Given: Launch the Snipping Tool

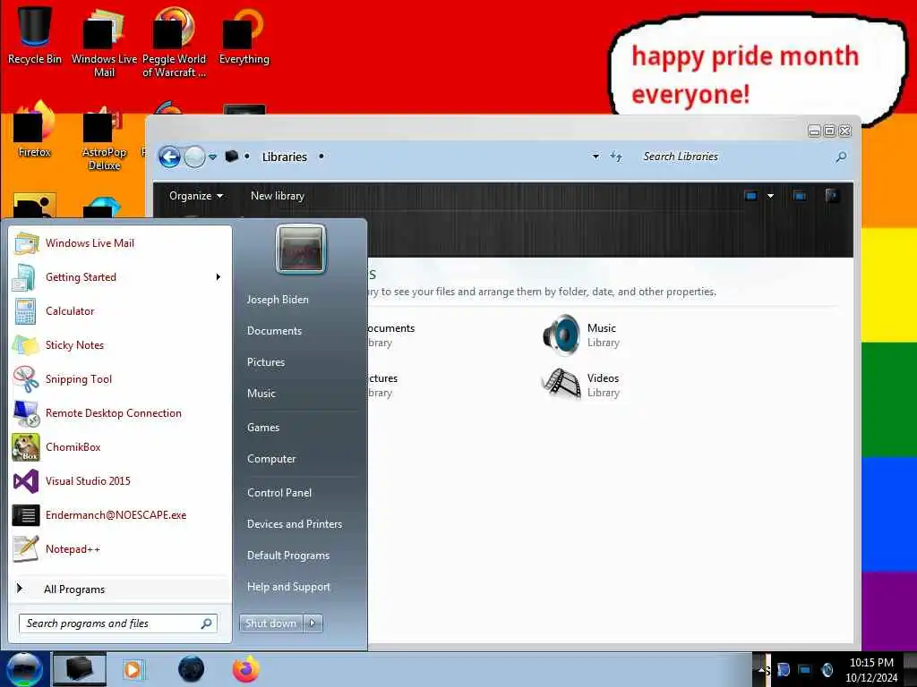Looking at the screenshot, I should [x=121, y=379].
